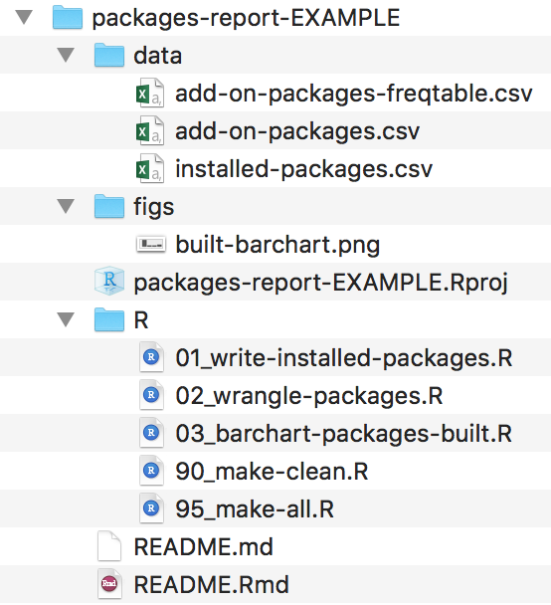This screenshot has height=605, width=551.
Task: Click the blank document icon for README.md
Action: (109, 546)
